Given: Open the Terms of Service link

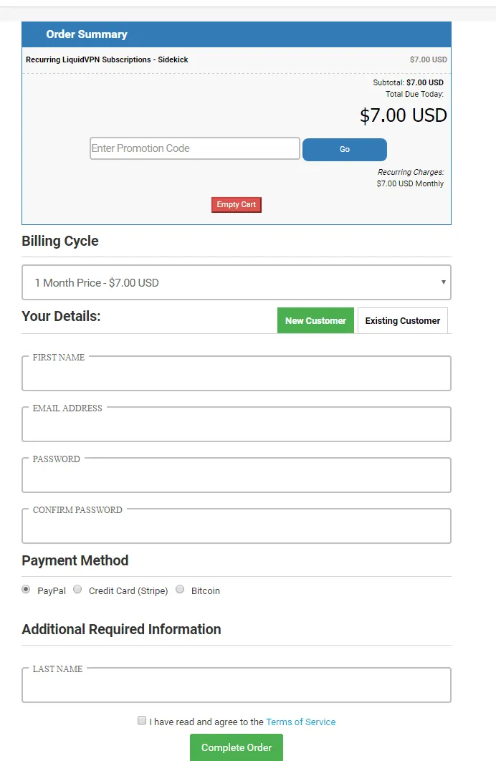Looking at the screenshot, I should 300,722.
